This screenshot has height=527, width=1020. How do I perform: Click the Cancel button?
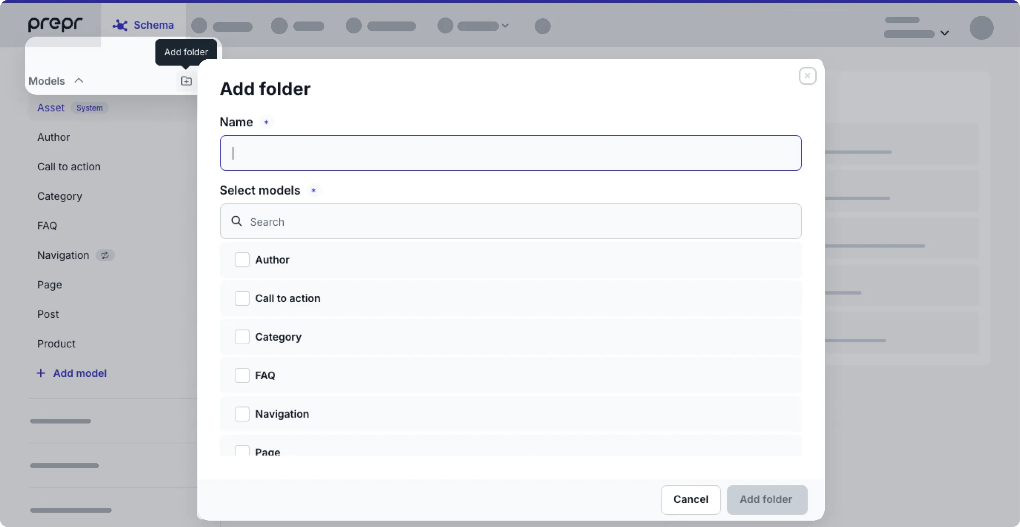pos(690,500)
